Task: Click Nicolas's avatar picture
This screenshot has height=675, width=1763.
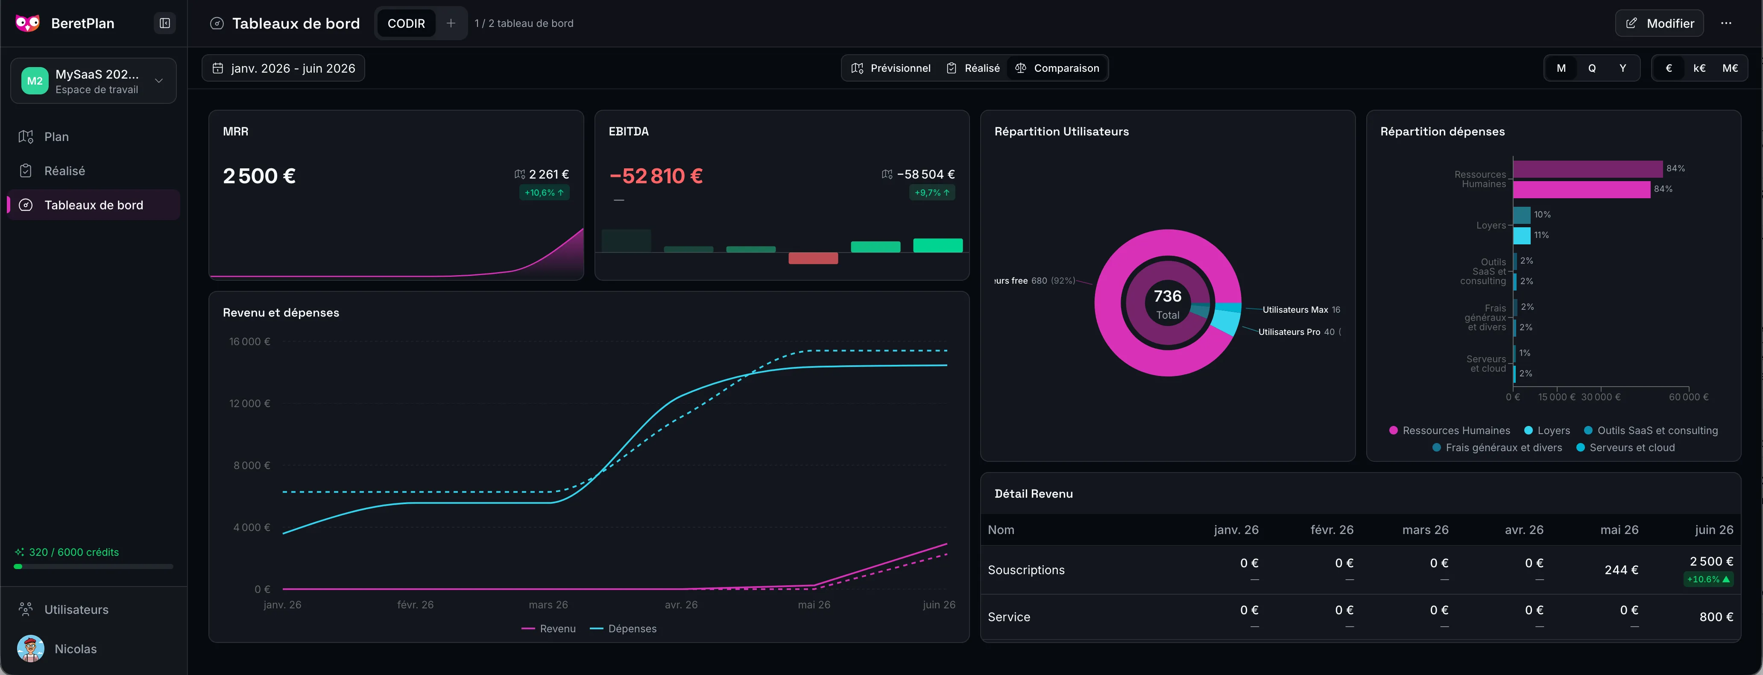Action: (x=31, y=649)
